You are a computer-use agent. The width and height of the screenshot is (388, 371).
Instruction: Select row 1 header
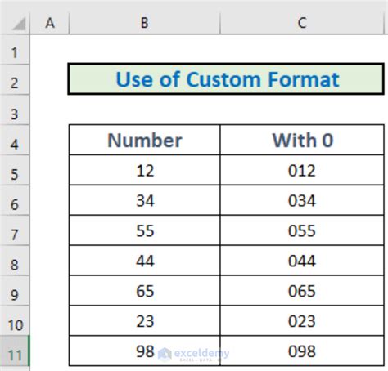coord(15,50)
